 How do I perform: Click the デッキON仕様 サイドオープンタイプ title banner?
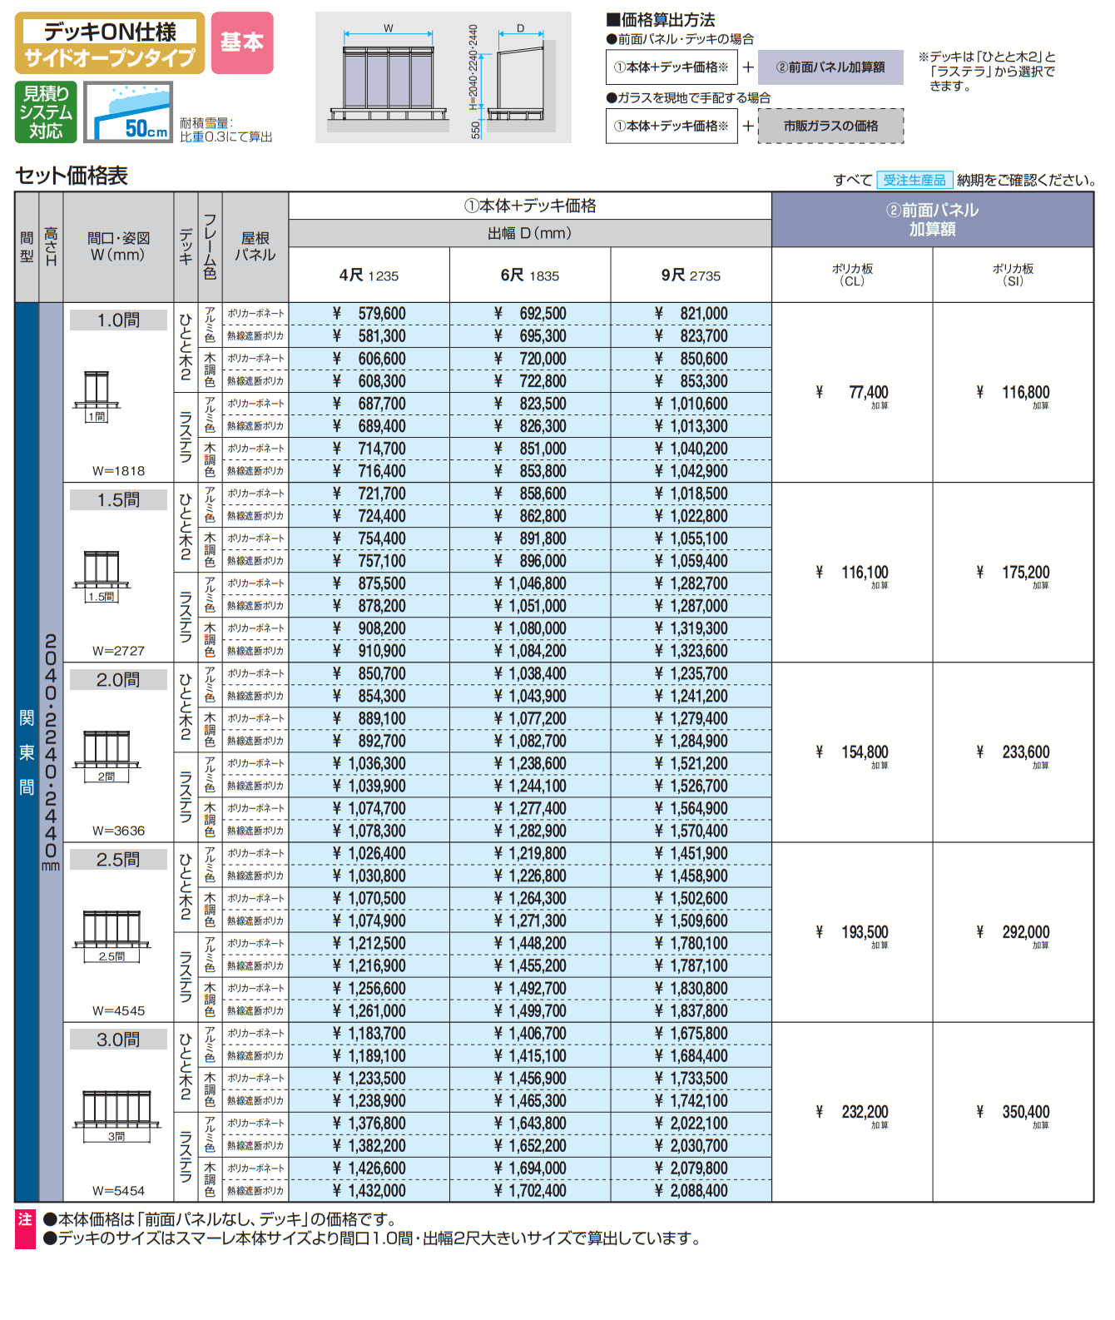(110, 43)
